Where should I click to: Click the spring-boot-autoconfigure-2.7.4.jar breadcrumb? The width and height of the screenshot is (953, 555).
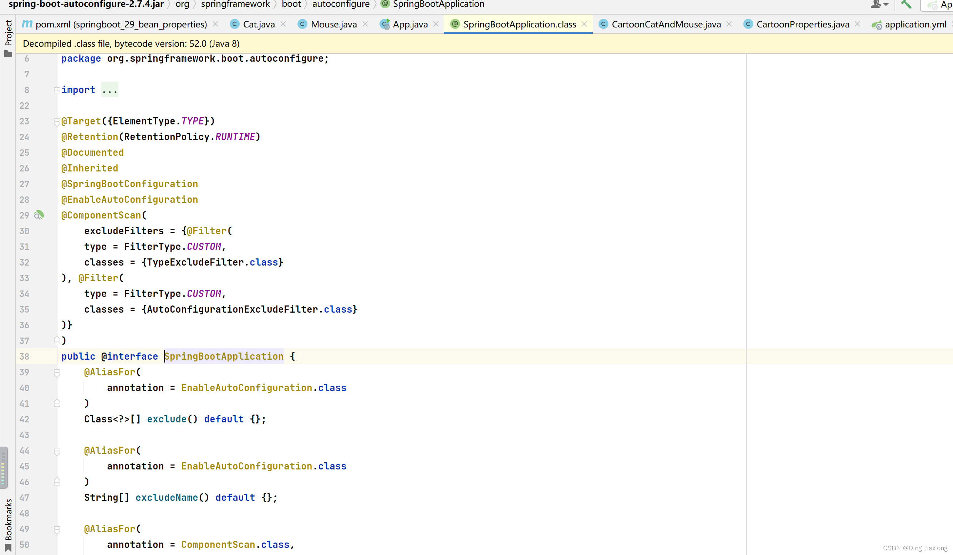coord(86,4)
